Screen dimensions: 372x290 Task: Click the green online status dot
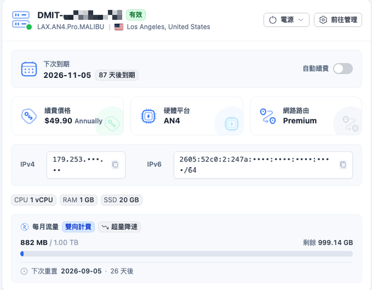pos(29,27)
